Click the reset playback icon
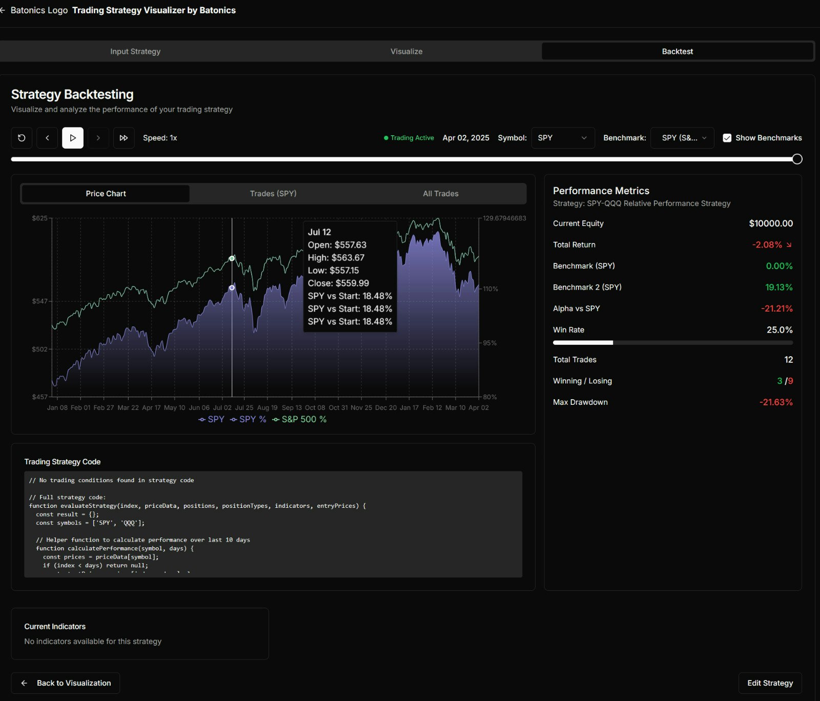The image size is (820, 701). (22, 138)
